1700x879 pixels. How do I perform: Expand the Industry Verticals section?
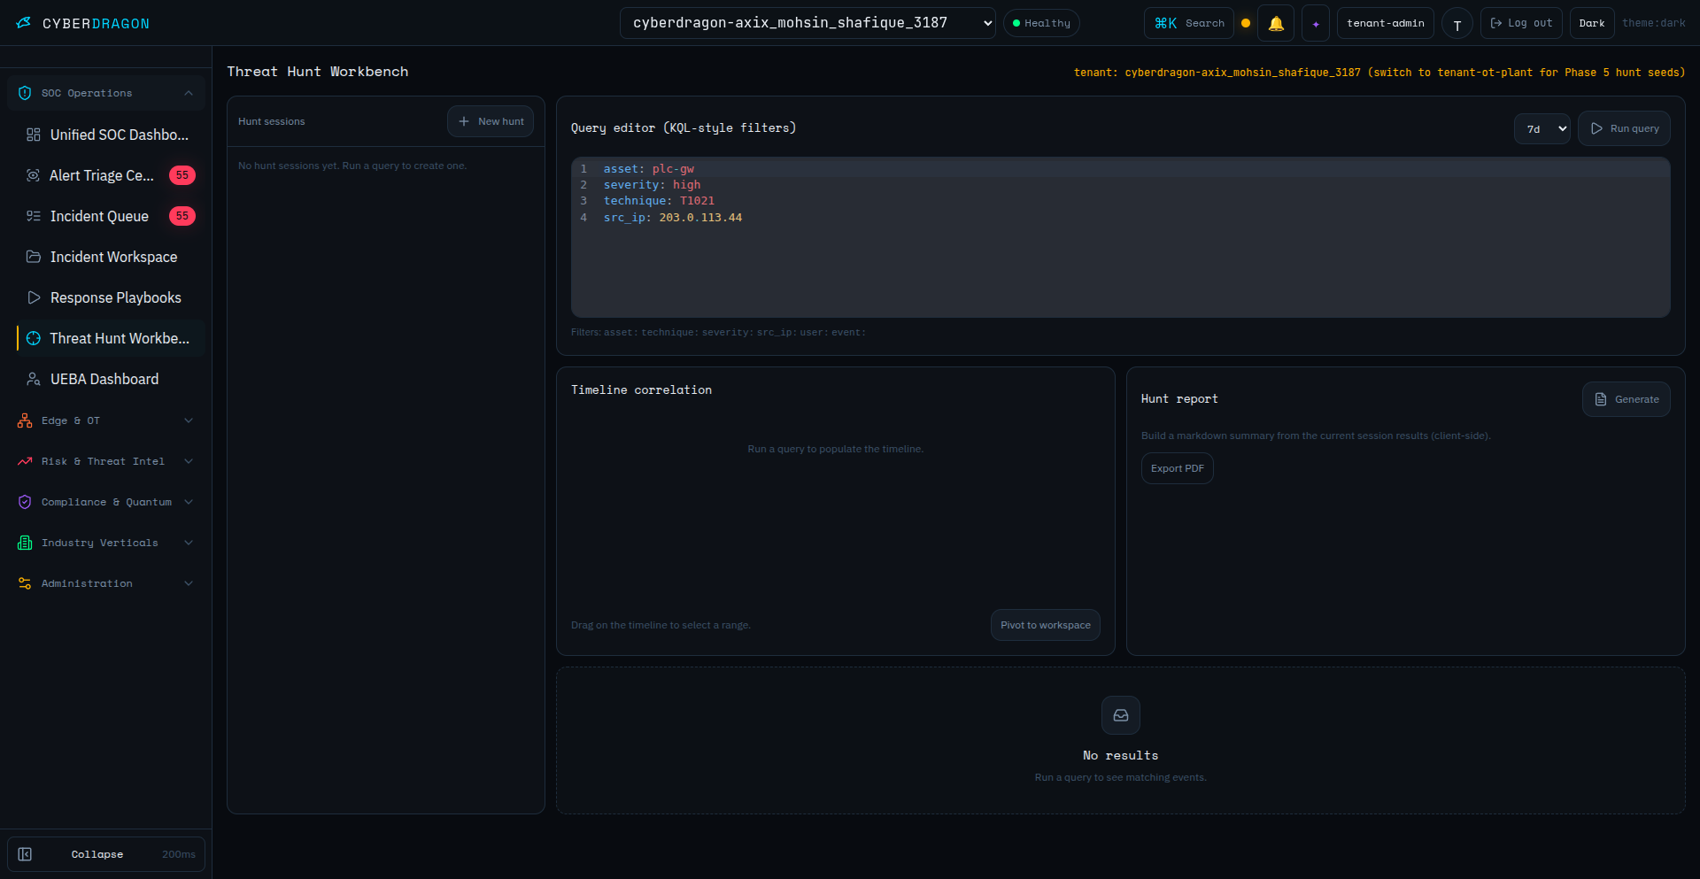click(x=106, y=543)
